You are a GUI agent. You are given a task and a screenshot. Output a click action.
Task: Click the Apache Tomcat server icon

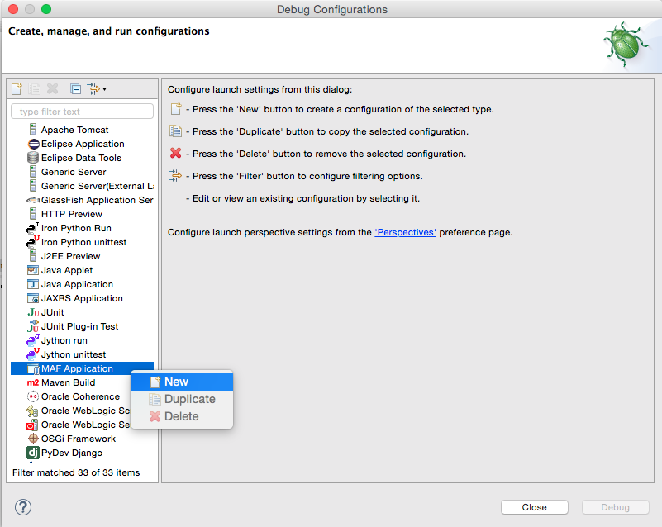33,130
